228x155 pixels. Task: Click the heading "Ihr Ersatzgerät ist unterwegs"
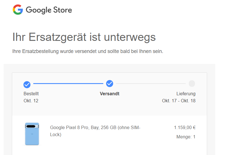(x=84, y=37)
